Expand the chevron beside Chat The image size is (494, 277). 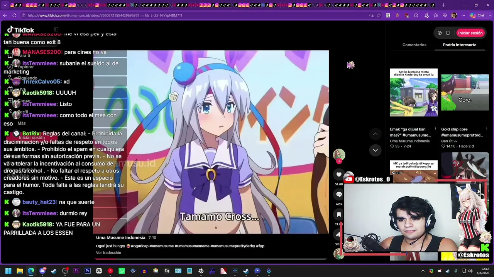pos(489,15)
